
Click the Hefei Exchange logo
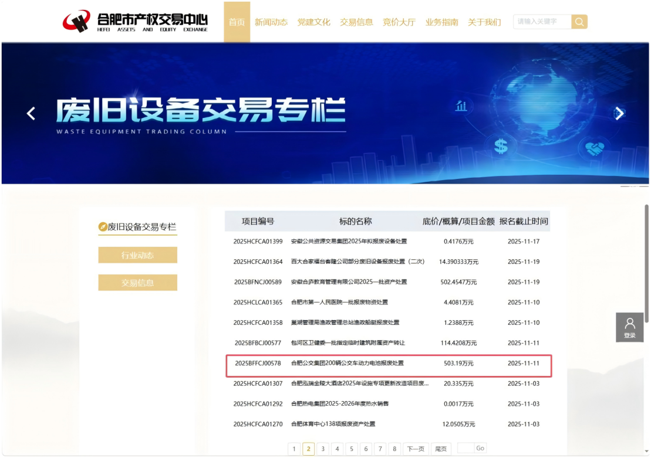[136, 22]
